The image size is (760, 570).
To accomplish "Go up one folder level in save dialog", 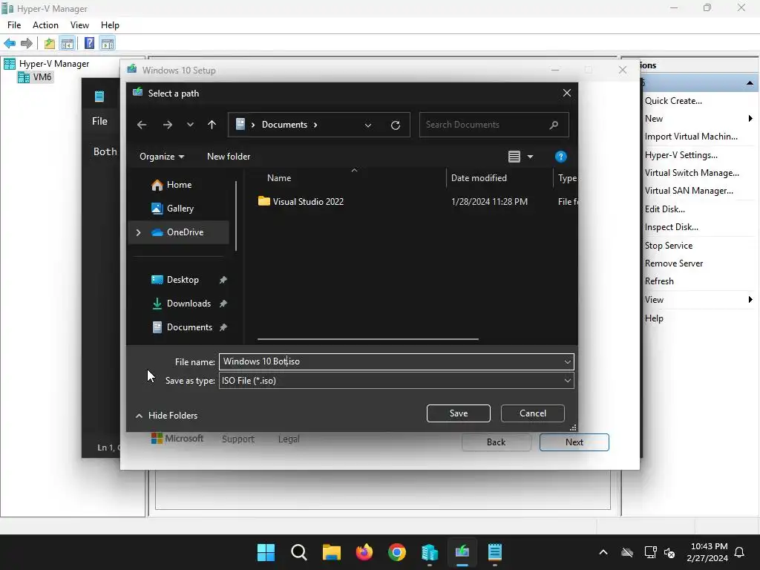I will [212, 125].
